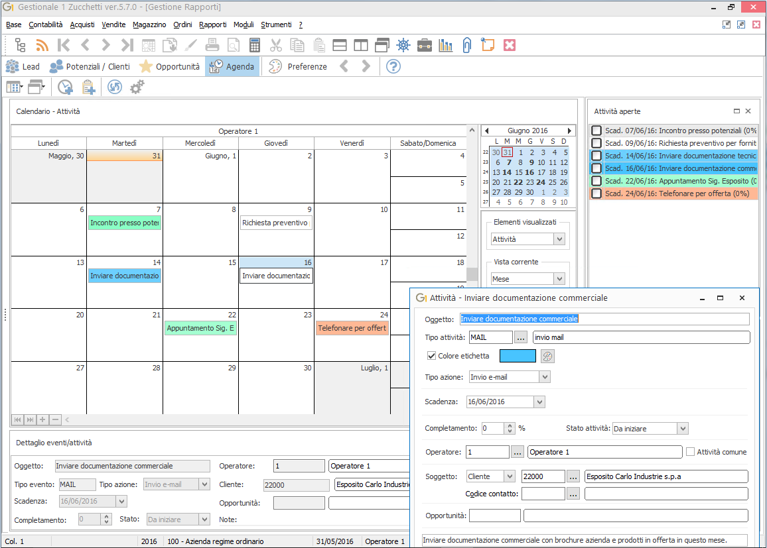Open the Lead section
This screenshot has width=767, height=548.
[23, 66]
